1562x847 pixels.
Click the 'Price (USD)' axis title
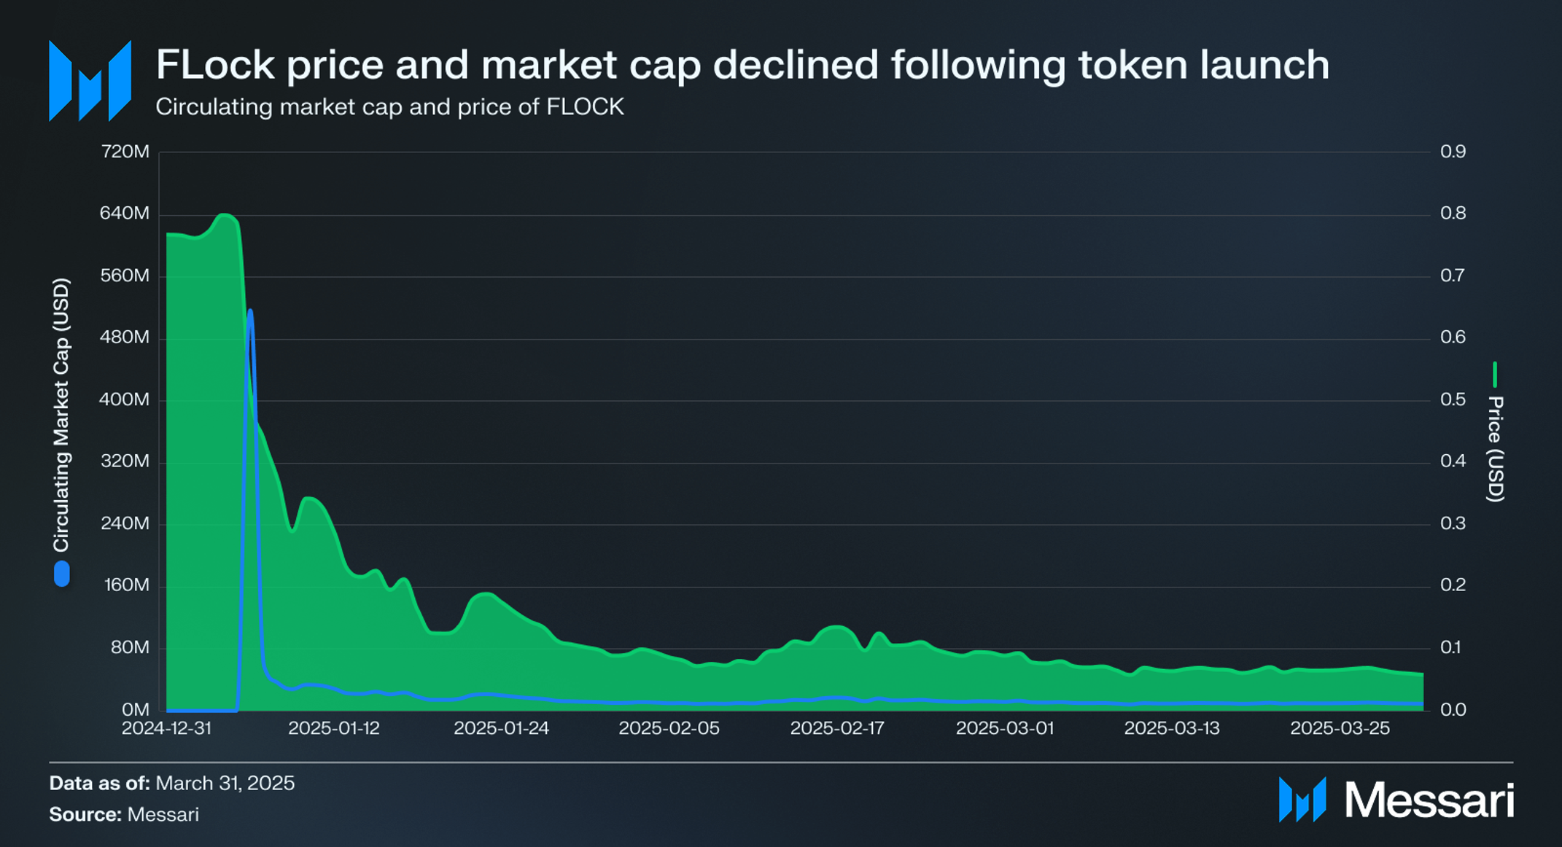1496,449
